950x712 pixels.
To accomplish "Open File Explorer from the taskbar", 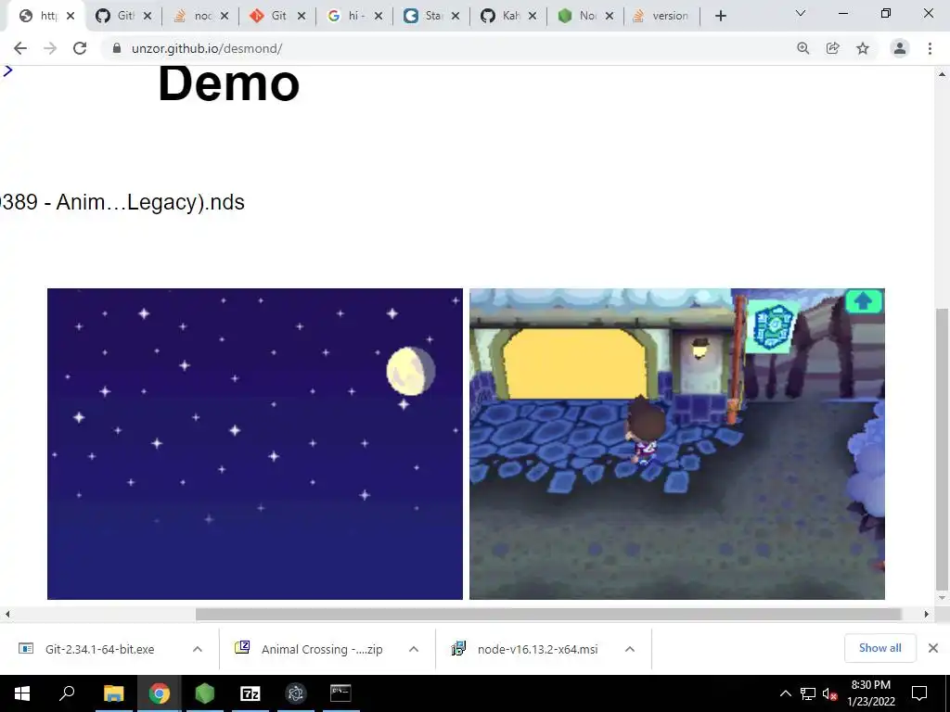I will click(x=113, y=693).
